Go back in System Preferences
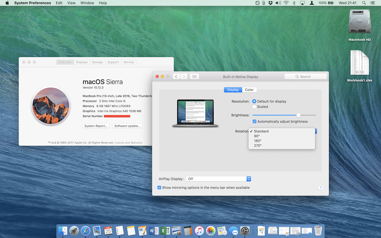Viewport: 381px width, 238px height. click(176, 76)
